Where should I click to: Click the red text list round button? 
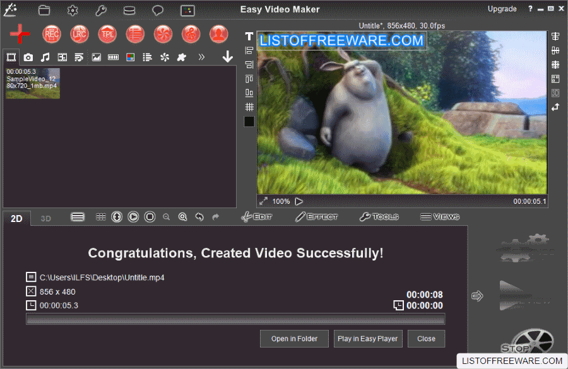[135, 34]
